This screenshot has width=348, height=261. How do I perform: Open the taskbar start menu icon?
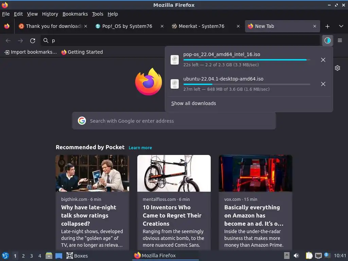pyautogui.click(x=5, y=256)
